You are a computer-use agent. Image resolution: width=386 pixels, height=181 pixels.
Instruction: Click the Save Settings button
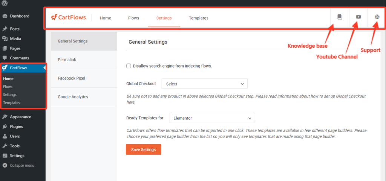144,149
